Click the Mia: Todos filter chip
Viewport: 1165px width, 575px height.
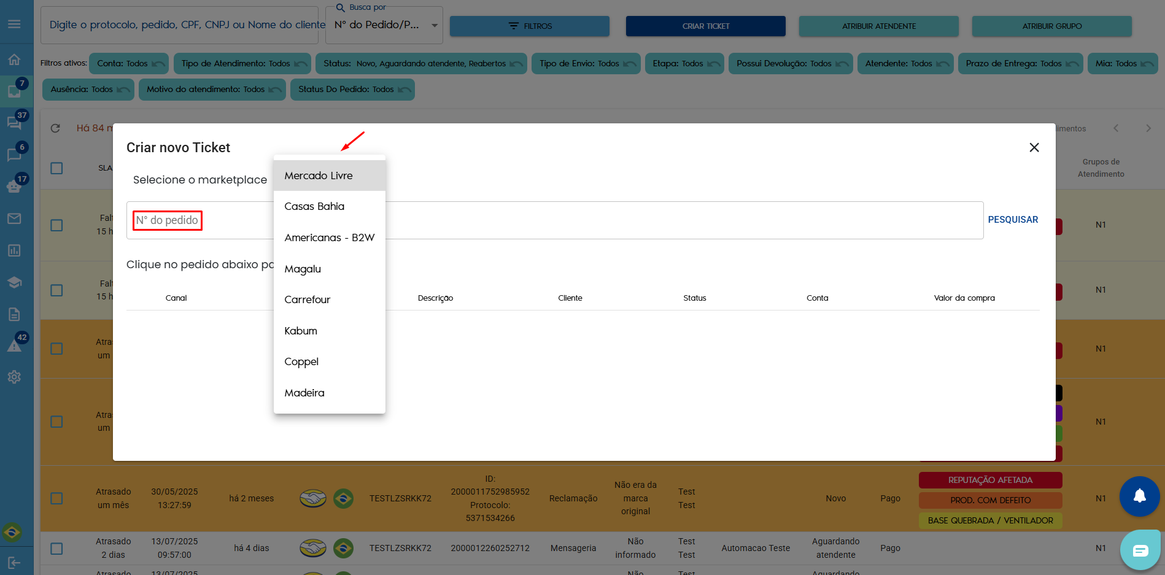click(x=1123, y=64)
